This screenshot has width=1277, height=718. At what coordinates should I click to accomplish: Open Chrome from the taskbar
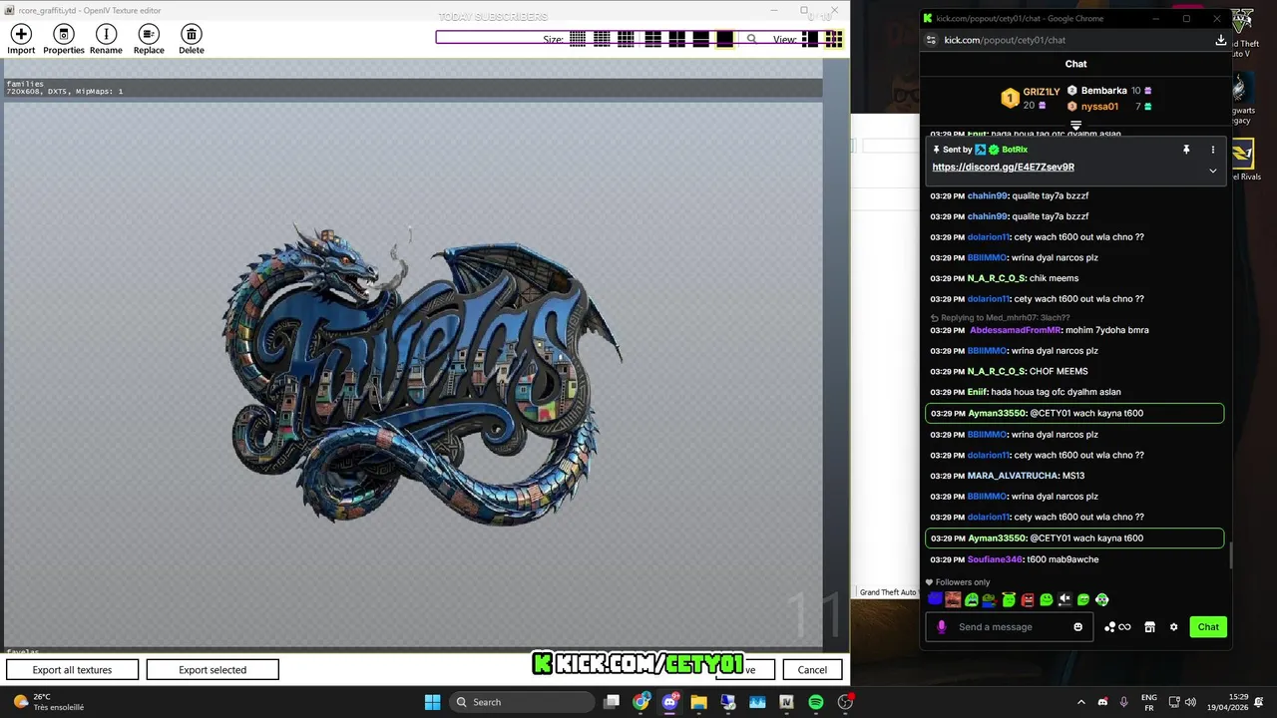click(x=640, y=702)
